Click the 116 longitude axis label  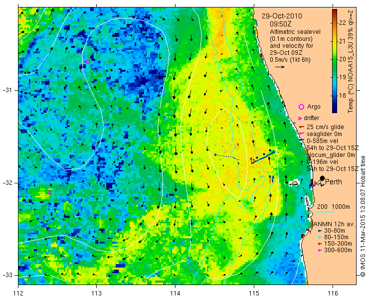point(333,293)
